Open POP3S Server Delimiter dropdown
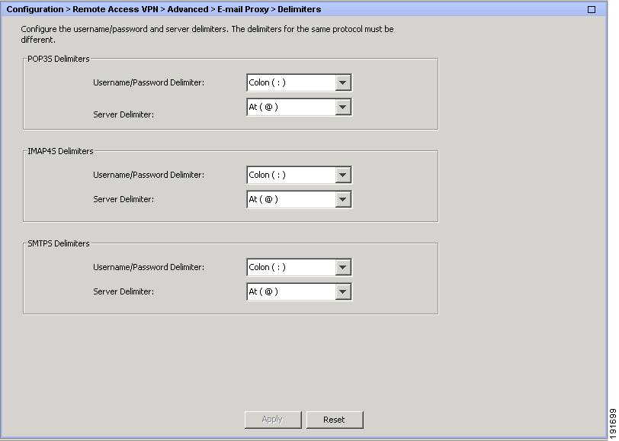The image size is (619, 441). [299, 107]
